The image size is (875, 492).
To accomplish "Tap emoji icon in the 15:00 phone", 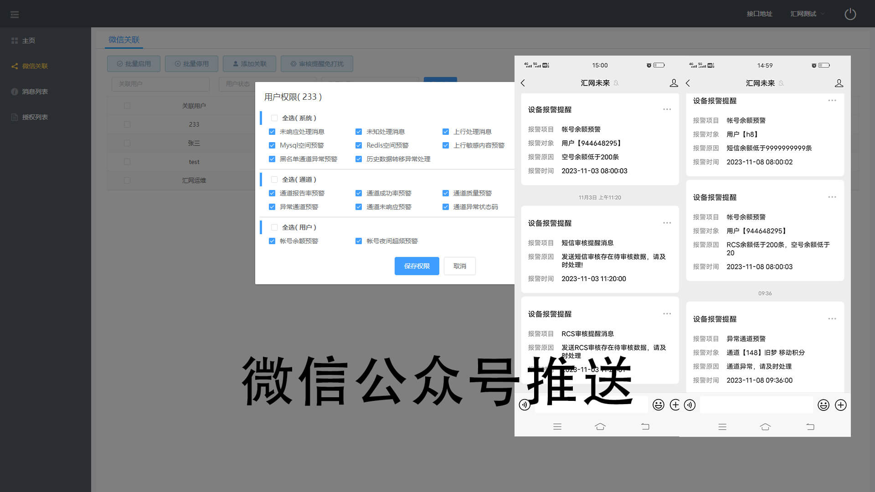I will click(658, 405).
